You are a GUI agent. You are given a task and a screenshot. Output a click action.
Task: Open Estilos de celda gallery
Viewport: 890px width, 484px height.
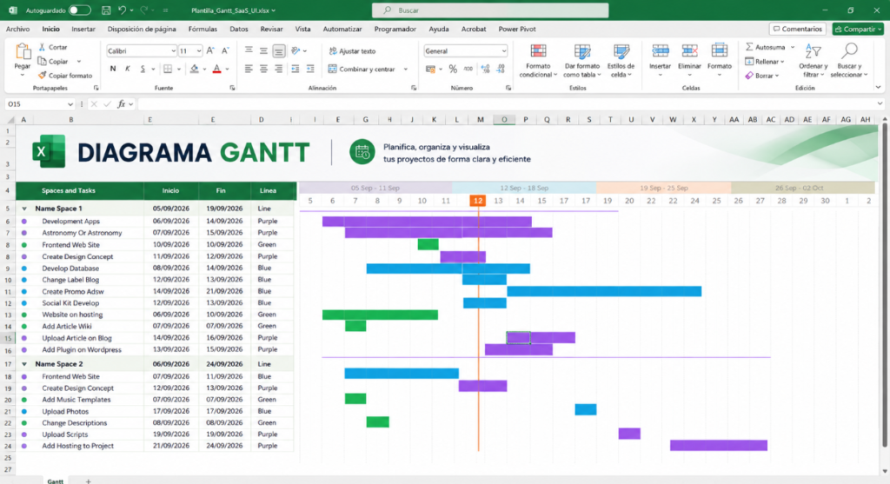[x=621, y=61]
